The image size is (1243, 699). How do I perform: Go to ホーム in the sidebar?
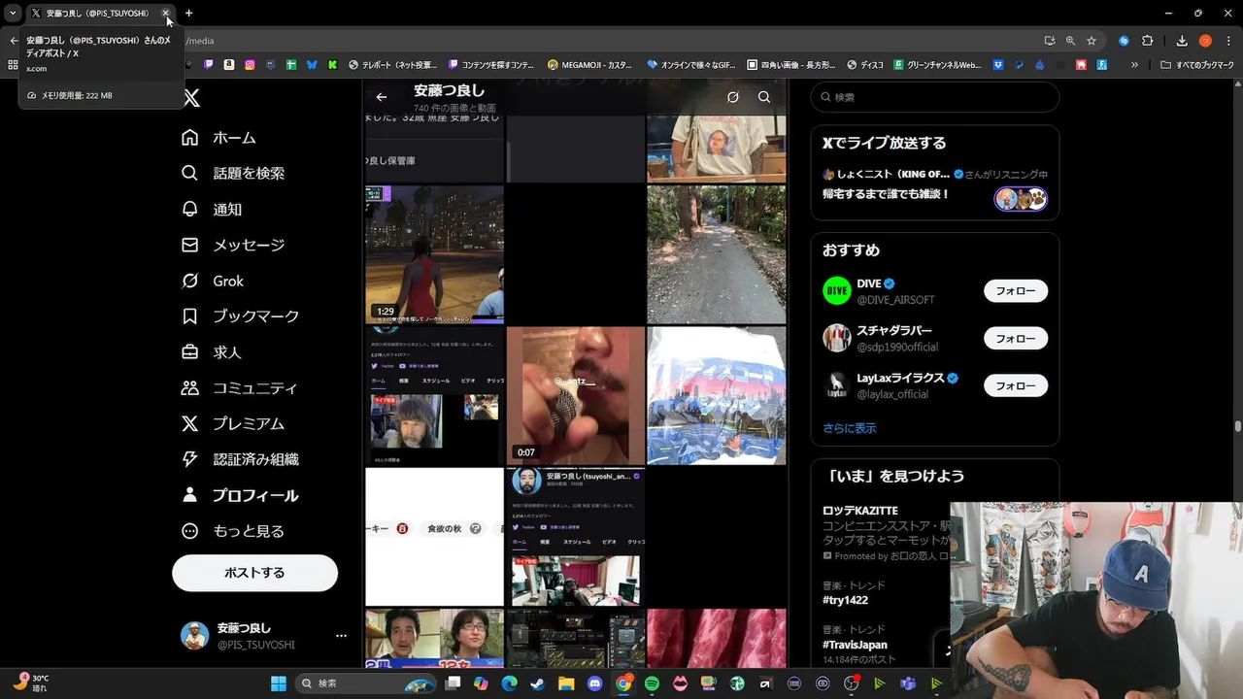coord(218,138)
